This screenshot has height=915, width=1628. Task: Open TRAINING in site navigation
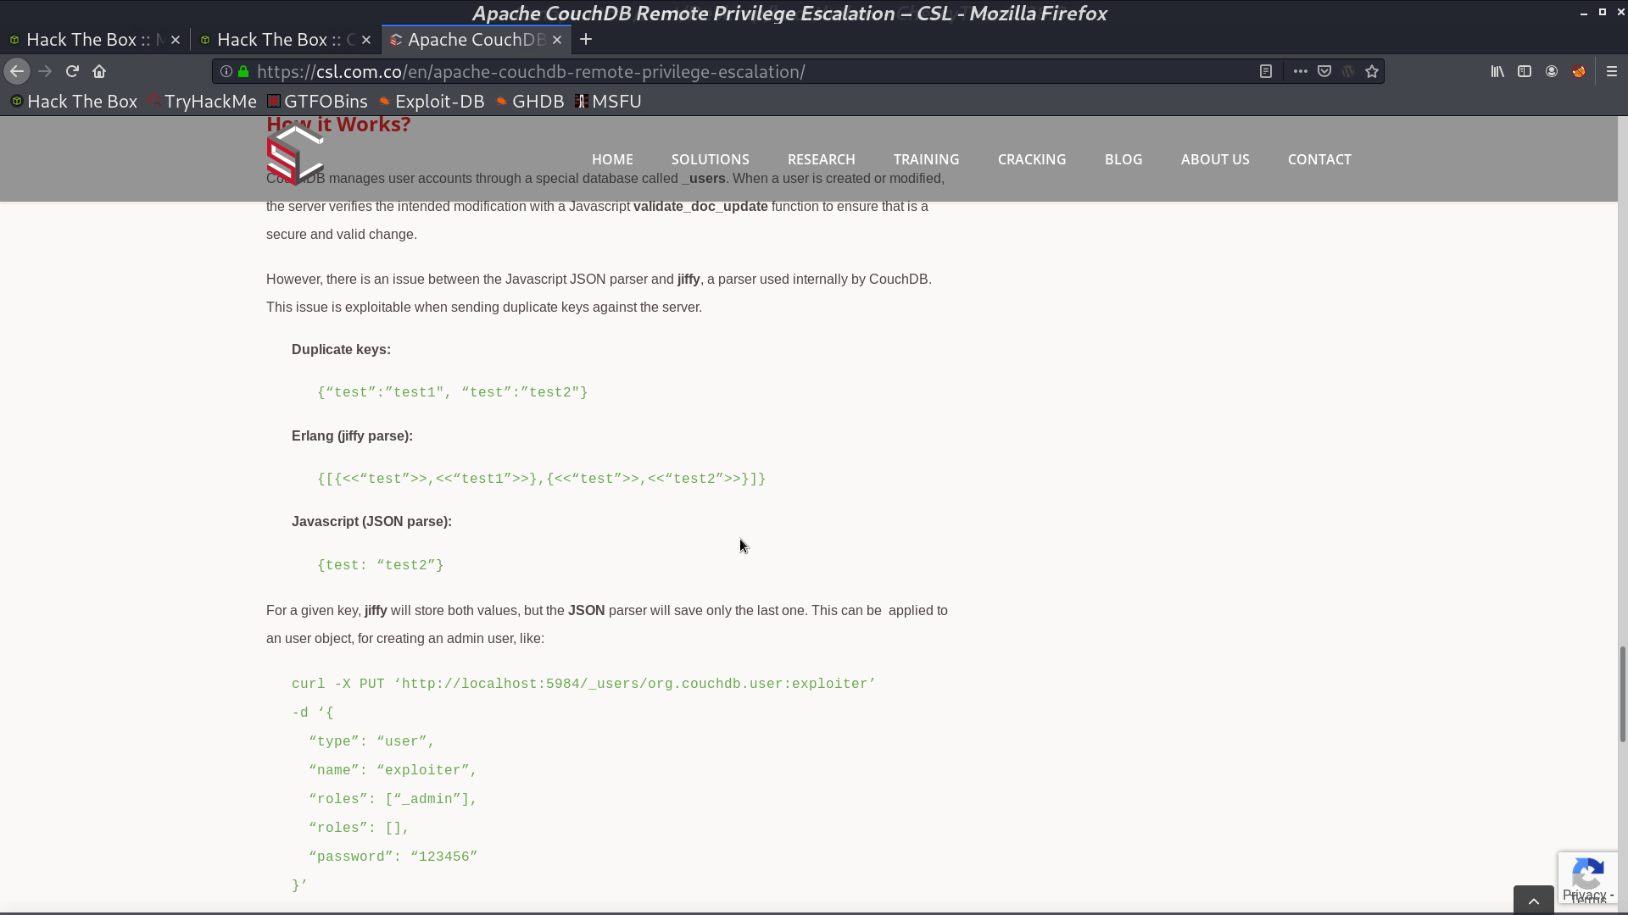[x=926, y=159]
